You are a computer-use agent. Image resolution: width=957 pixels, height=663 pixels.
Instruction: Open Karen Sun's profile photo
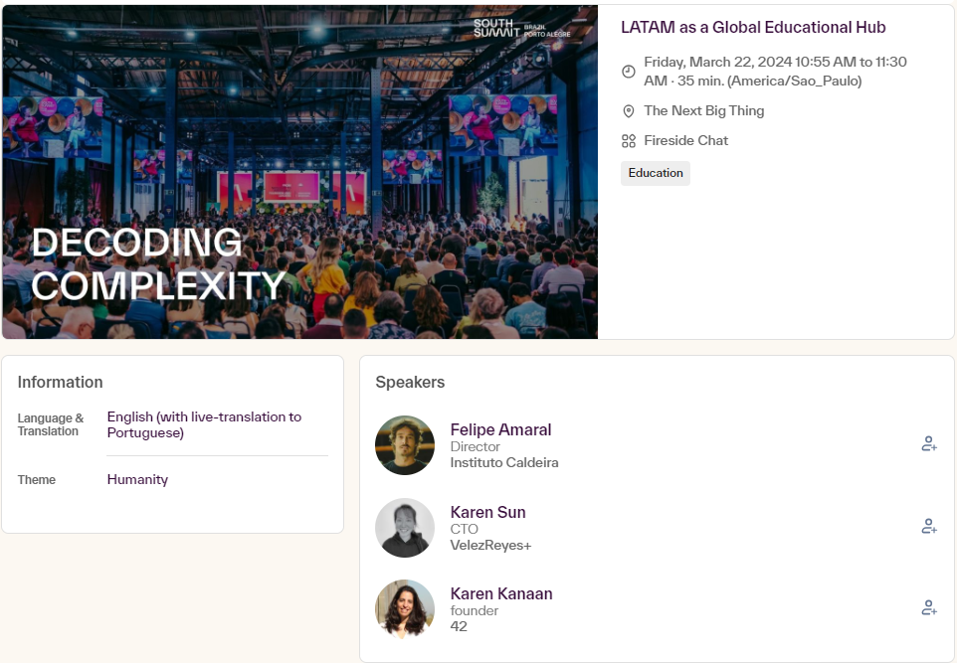405,528
